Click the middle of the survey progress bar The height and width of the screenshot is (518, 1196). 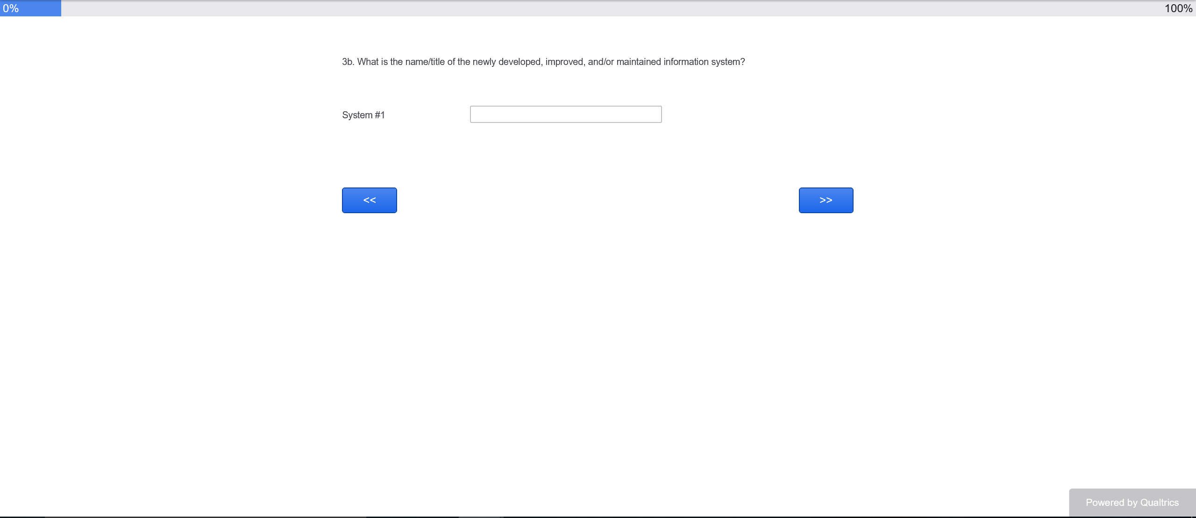[598, 8]
